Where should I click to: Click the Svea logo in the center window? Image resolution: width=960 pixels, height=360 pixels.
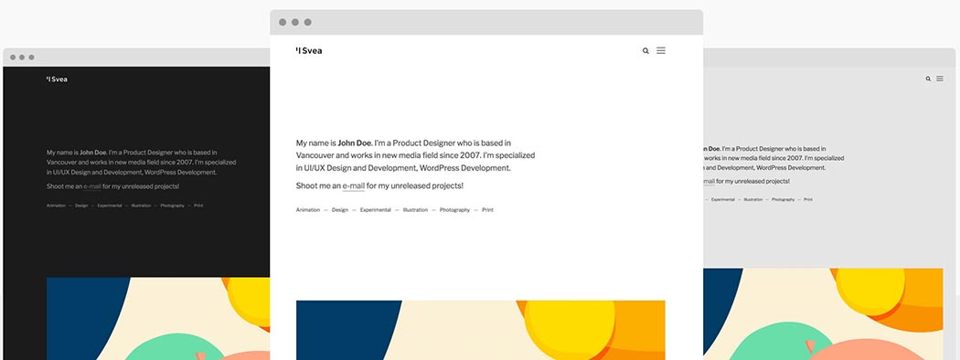[309, 51]
